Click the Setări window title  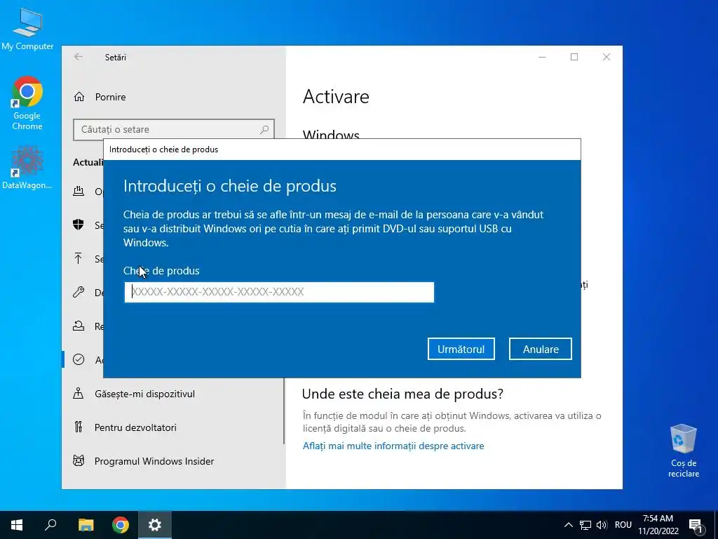[116, 58]
